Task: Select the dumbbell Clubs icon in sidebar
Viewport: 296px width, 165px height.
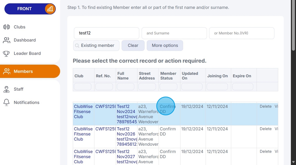Action: point(6,27)
